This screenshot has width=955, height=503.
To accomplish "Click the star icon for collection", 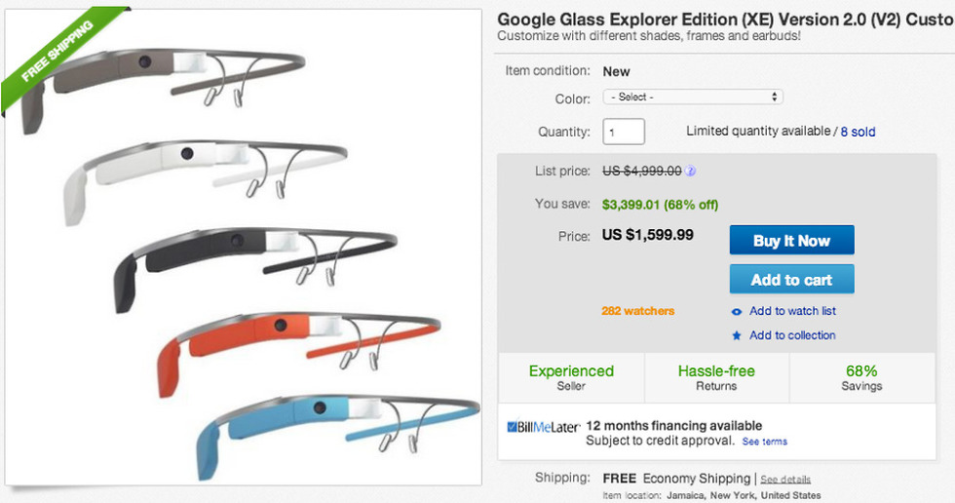I will [737, 336].
